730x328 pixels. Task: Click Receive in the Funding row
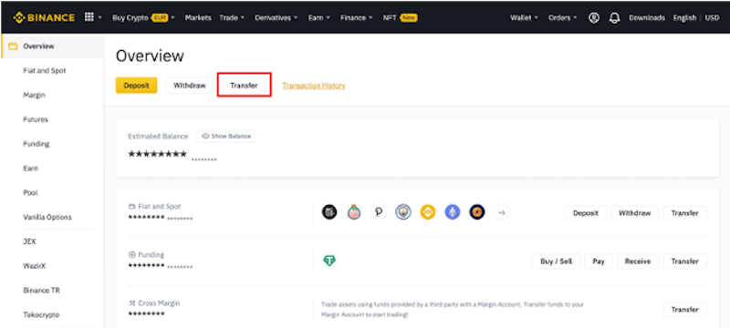(638, 261)
